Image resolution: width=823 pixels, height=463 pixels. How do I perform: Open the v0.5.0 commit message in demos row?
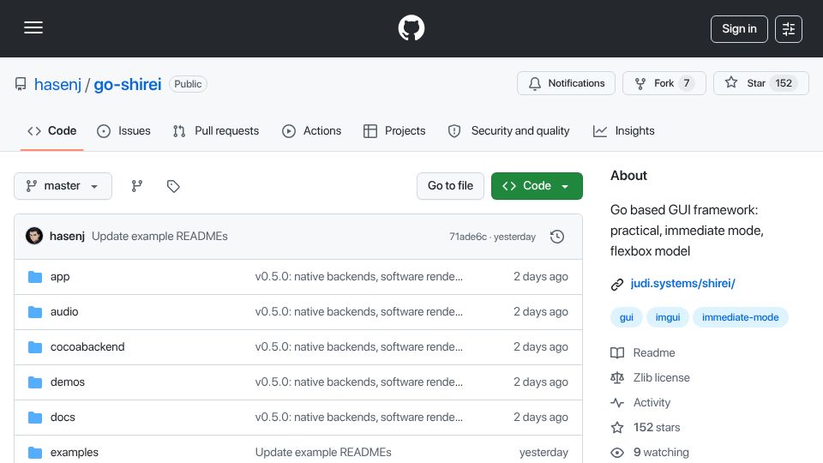(359, 382)
